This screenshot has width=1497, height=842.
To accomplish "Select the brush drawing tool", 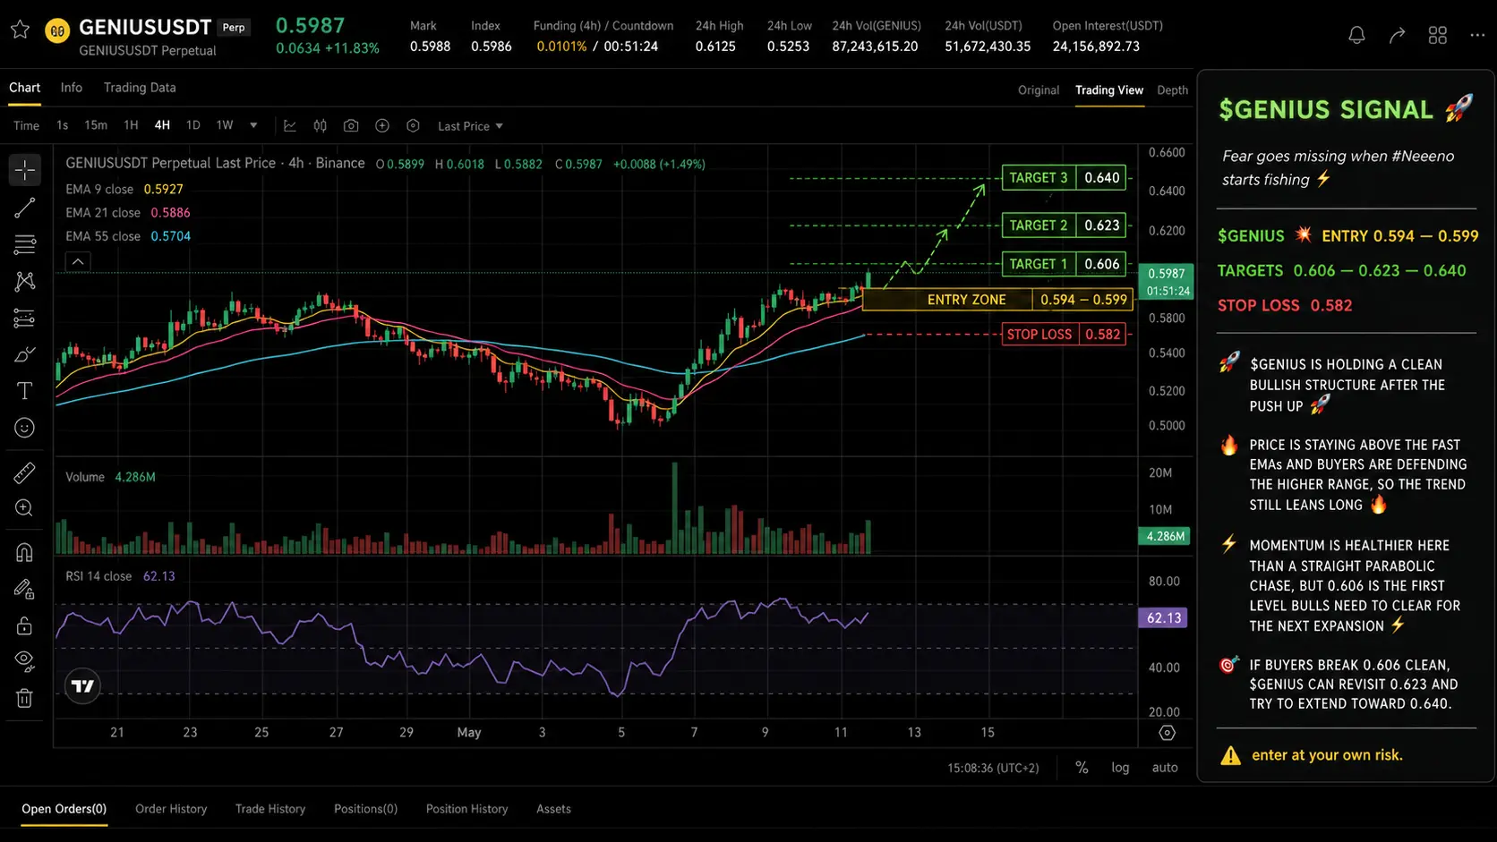I will point(25,354).
